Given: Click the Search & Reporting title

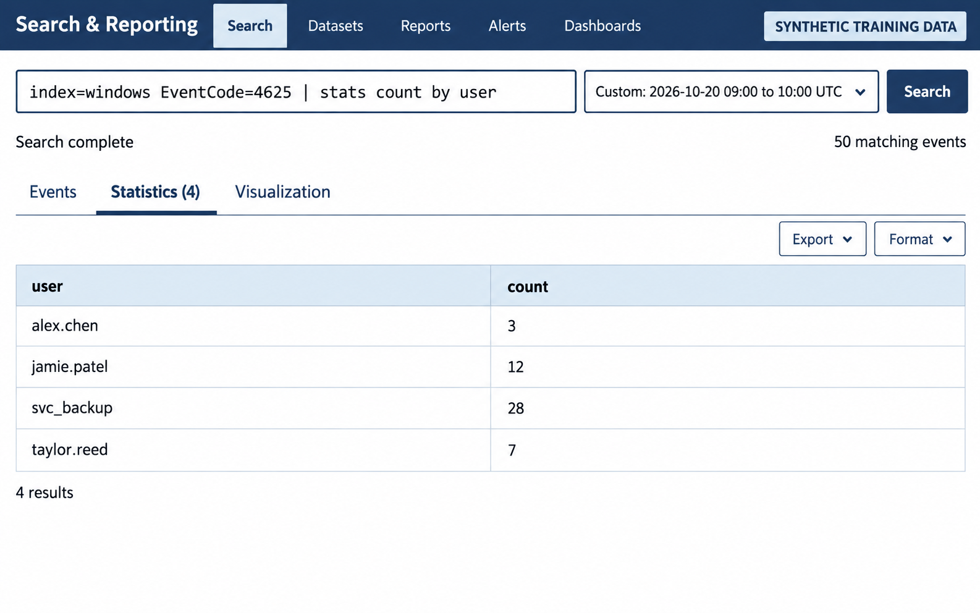Looking at the screenshot, I should [107, 25].
